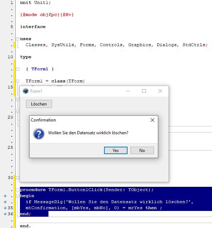
Task: Click the 'uses' keyword
Action: click(26, 39)
